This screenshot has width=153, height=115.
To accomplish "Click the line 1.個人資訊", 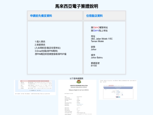I will (x=40, y=41).
